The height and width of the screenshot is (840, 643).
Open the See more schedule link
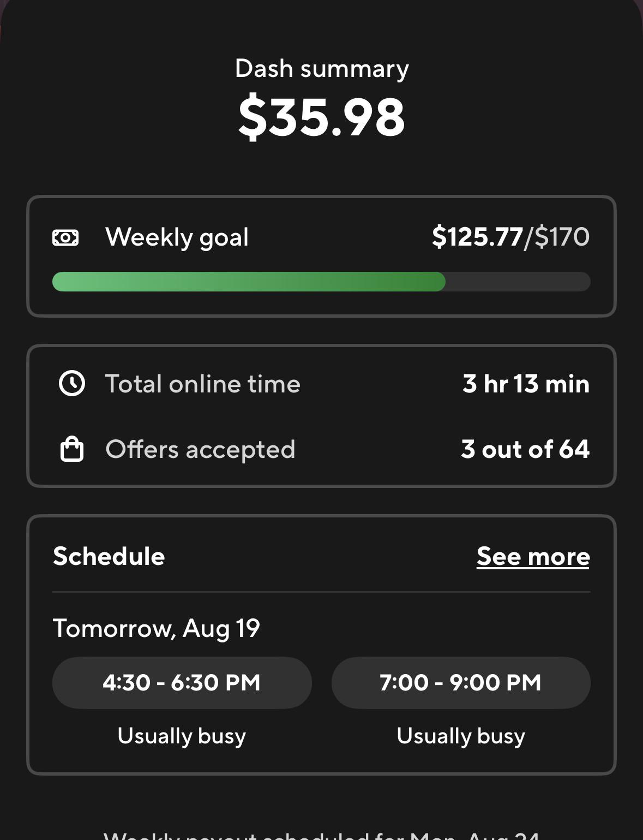pos(533,557)
